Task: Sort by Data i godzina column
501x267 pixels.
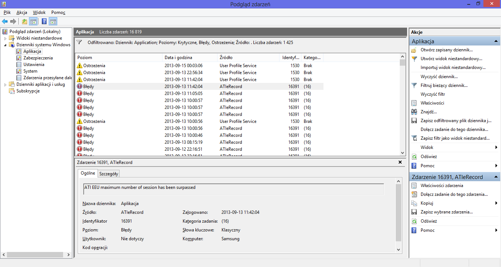Action: (x=190, y=58)
